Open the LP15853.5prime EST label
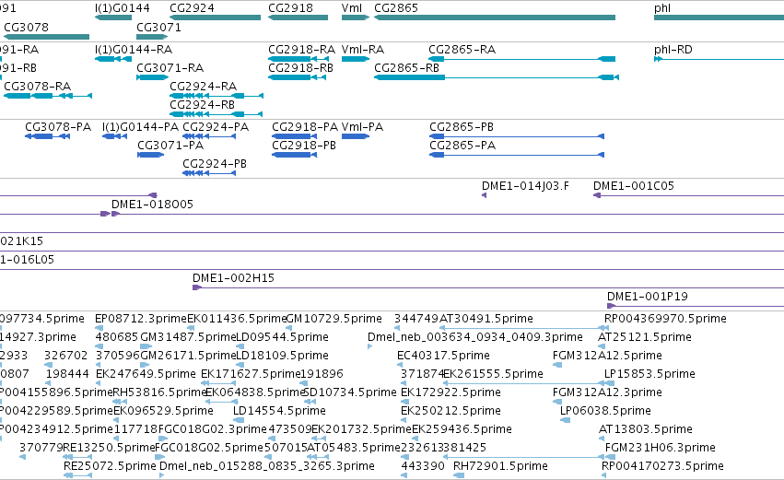 pos(649,374)
